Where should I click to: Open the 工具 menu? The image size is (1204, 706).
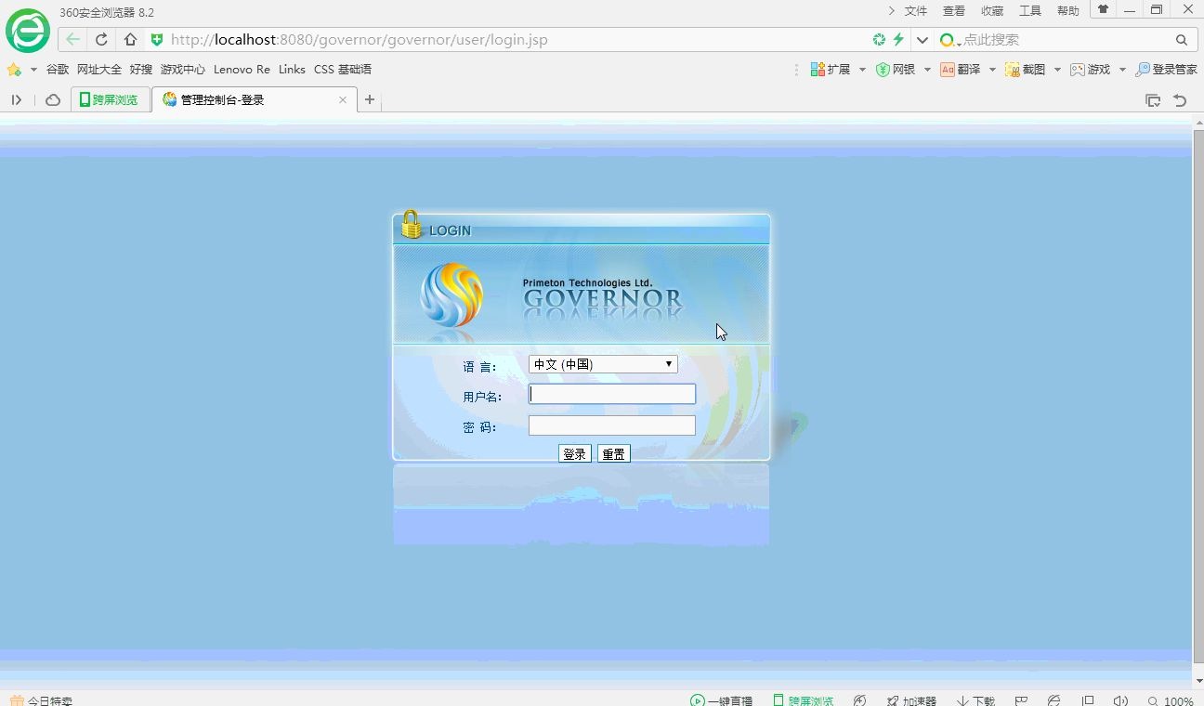point(1030,11)
